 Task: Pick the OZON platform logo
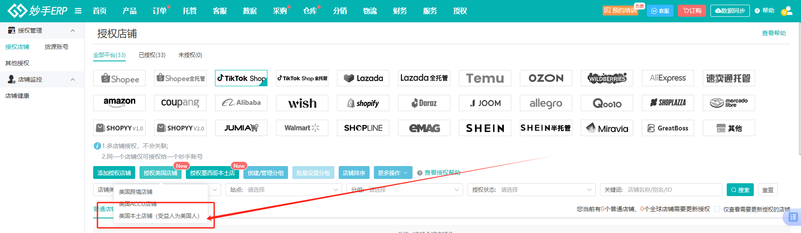(546, 78)
